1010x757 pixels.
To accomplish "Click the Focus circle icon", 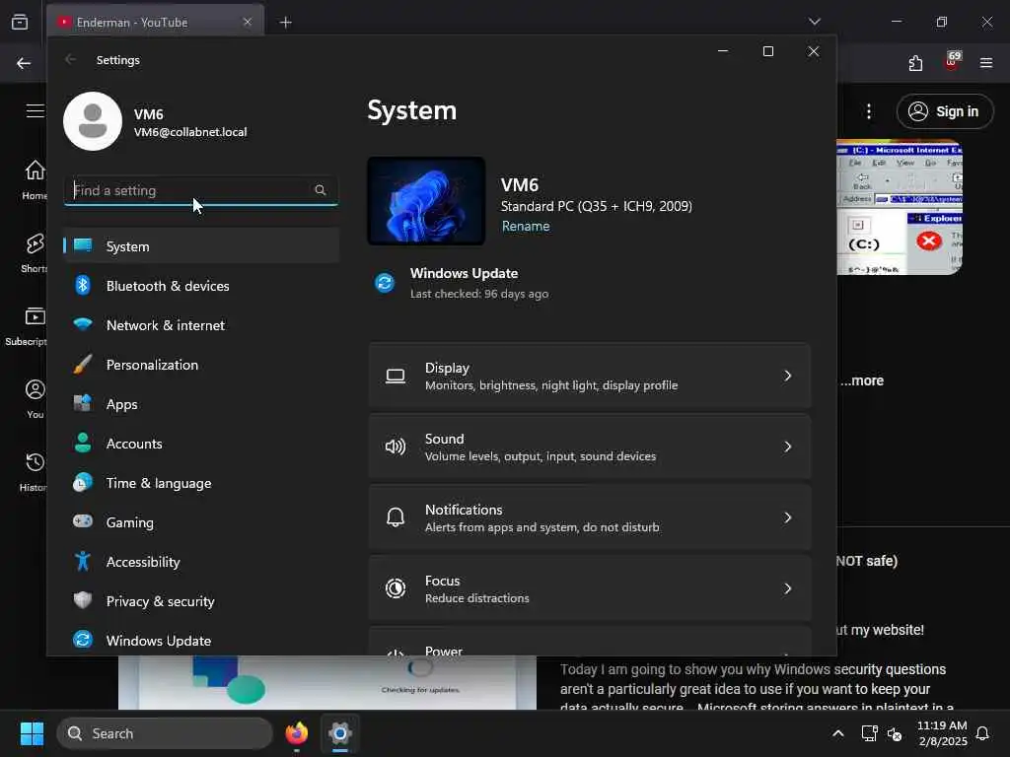I will click(x=396, y=587).
